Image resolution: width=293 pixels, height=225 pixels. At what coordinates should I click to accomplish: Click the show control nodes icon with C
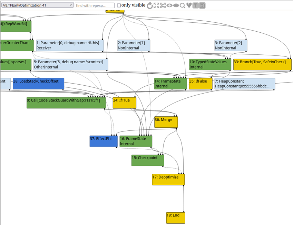163,6
